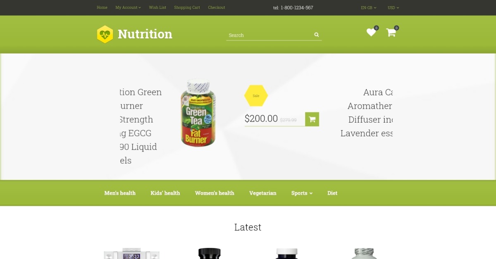Click the Green Tea Fat Burner image
Viewport: 496px width, 259px height.
[198, 113]
